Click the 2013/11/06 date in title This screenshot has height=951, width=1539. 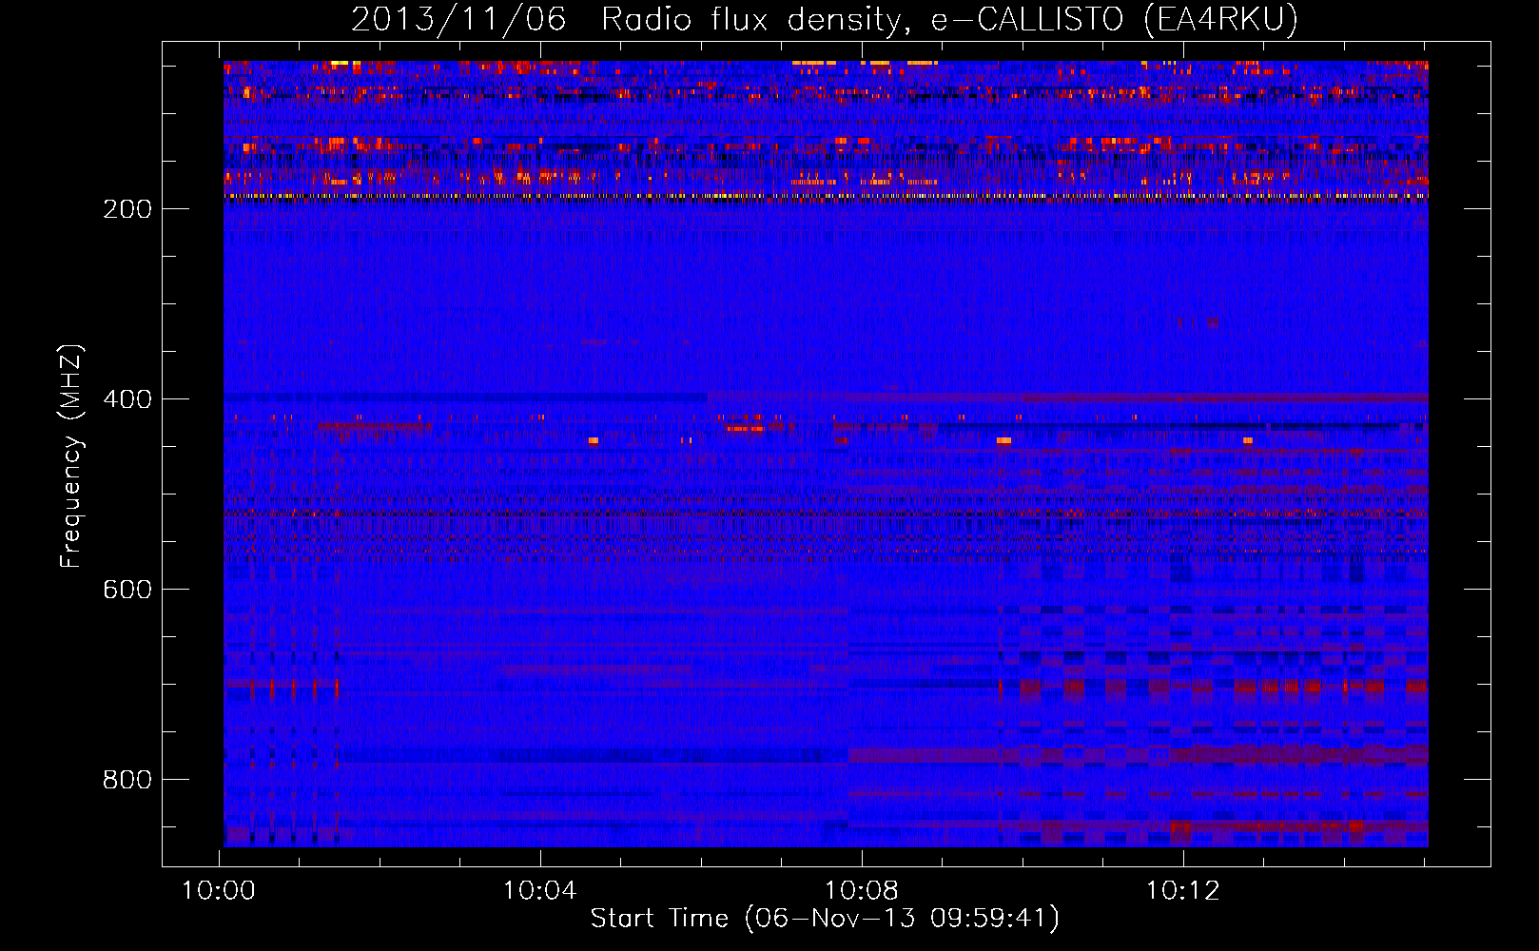pyautogui.click(x=458, y=19)
